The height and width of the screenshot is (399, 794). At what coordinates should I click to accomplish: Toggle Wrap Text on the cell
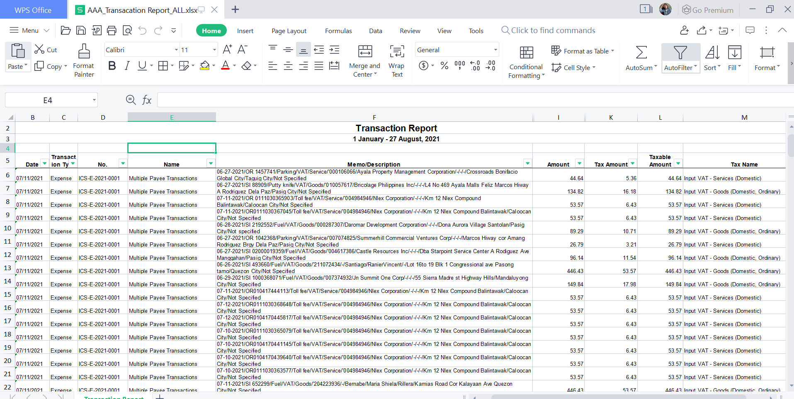[397, 60]
